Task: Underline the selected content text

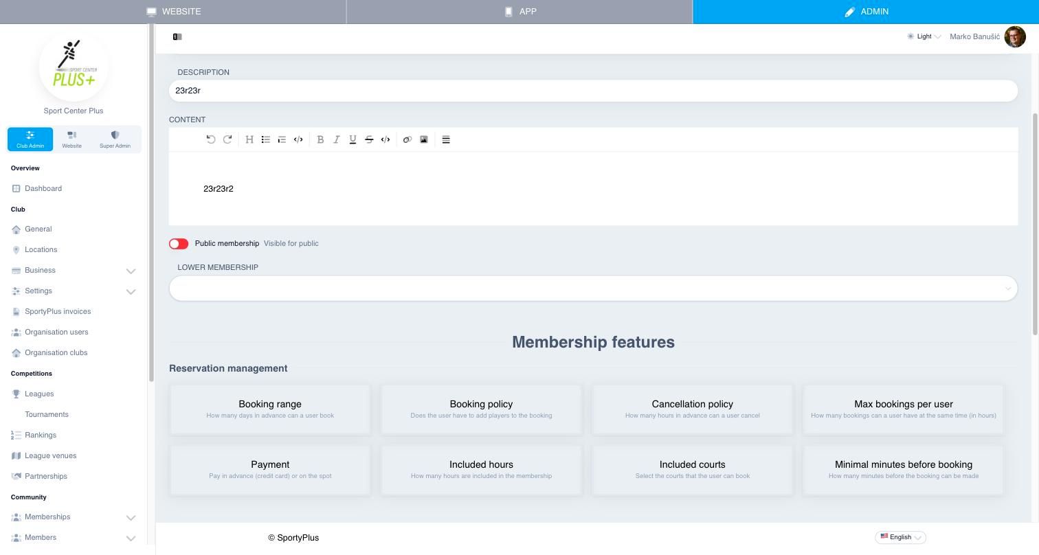Action: click(x=353, y=139)
